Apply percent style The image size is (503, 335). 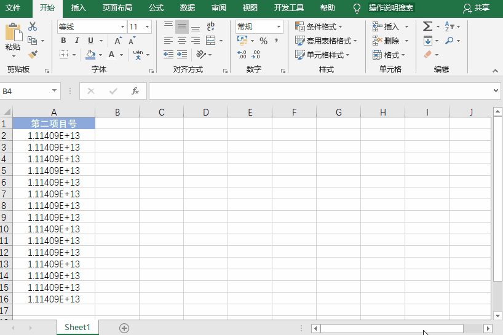pyautogui.click(x=263, y=41)
